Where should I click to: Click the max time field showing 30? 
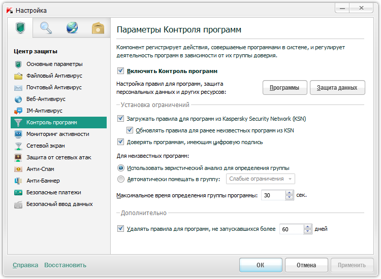click(273, 195)
